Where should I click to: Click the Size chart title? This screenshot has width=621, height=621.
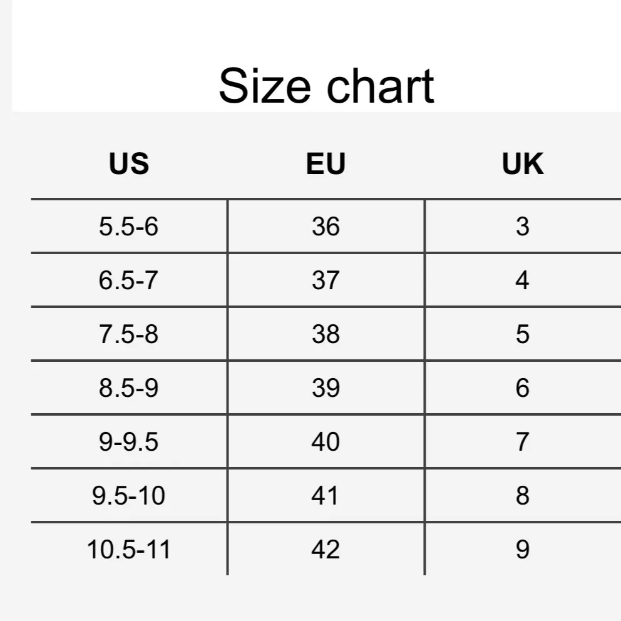pyautogui.click(x=326, y=86)
